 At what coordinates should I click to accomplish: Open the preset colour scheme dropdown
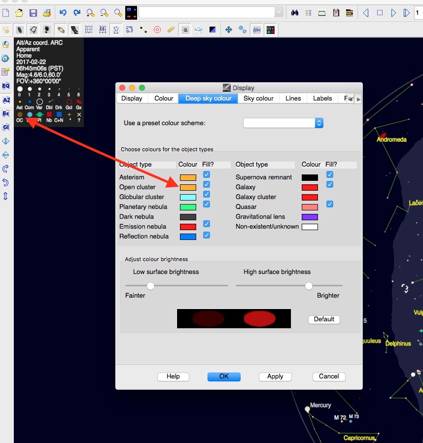283,123
